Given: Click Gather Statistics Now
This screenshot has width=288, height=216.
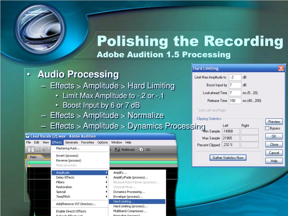Looking at the screenshot, I should click(x=228, y=157).
